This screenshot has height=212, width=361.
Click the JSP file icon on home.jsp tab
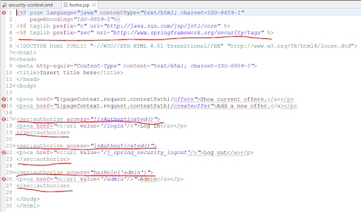pos(65,5)
